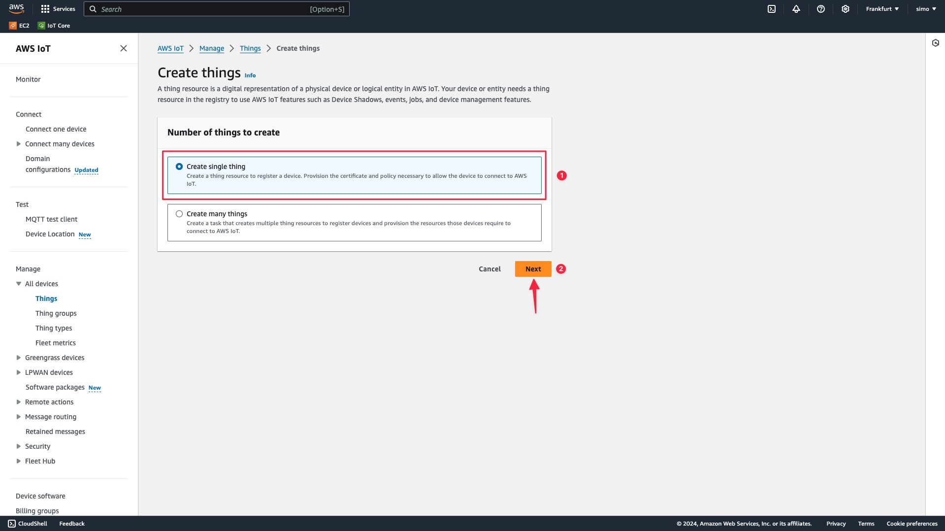Open the IoT Core shortcut in favorites bar
This screenshot has width=945, height=531.
54,26
